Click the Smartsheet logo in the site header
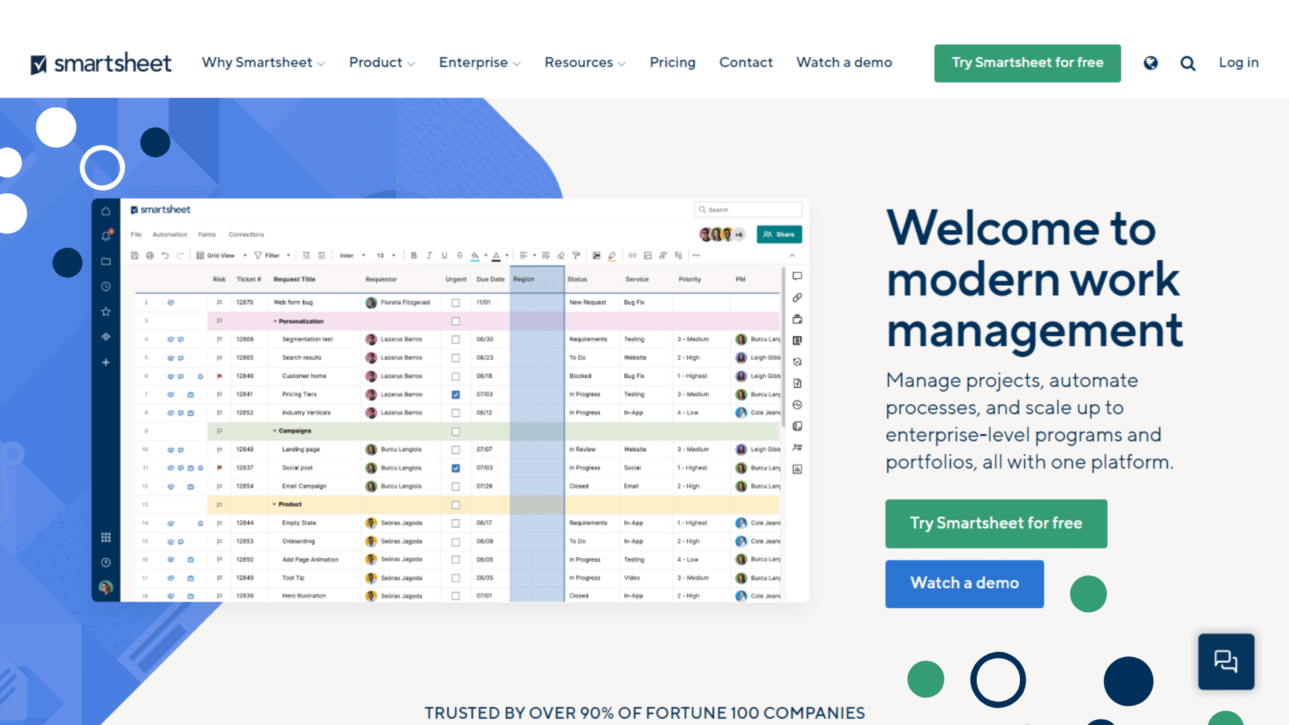1289x725 pixels. coord(101,63)
